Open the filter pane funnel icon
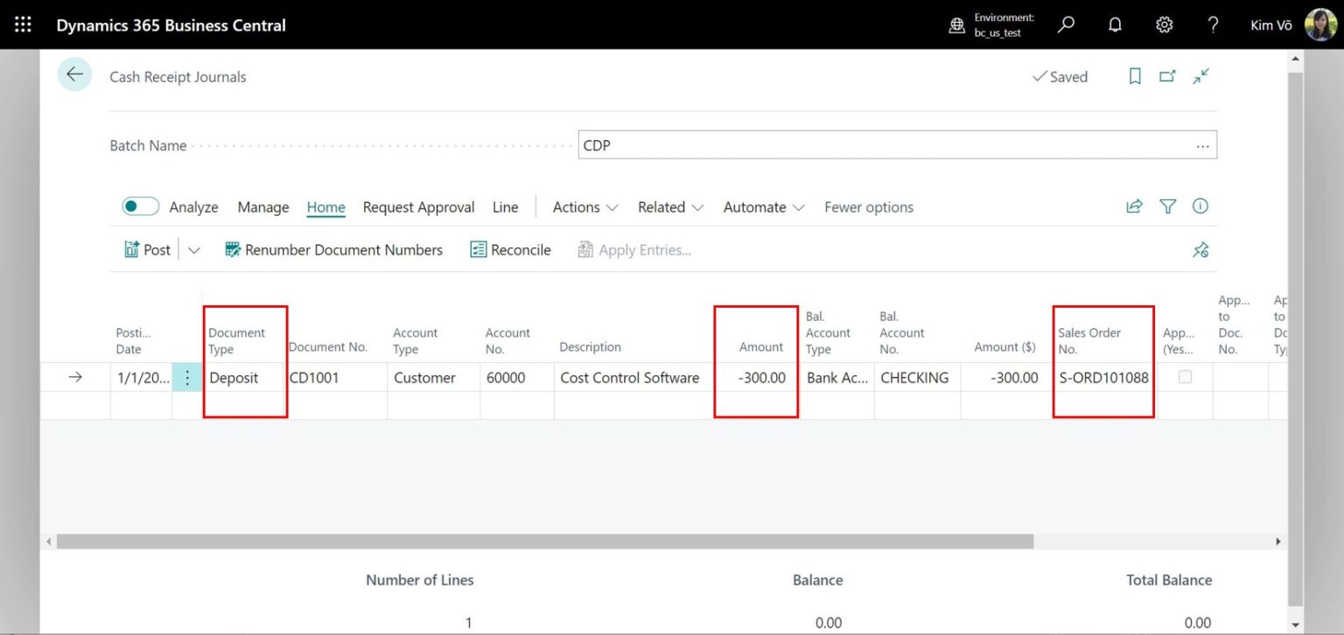 [1167, 206]
